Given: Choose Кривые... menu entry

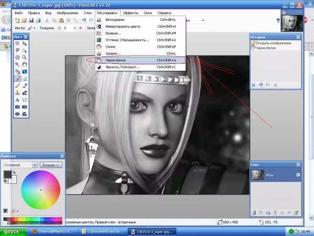Looking at the screenshot, I should (140, 34).
